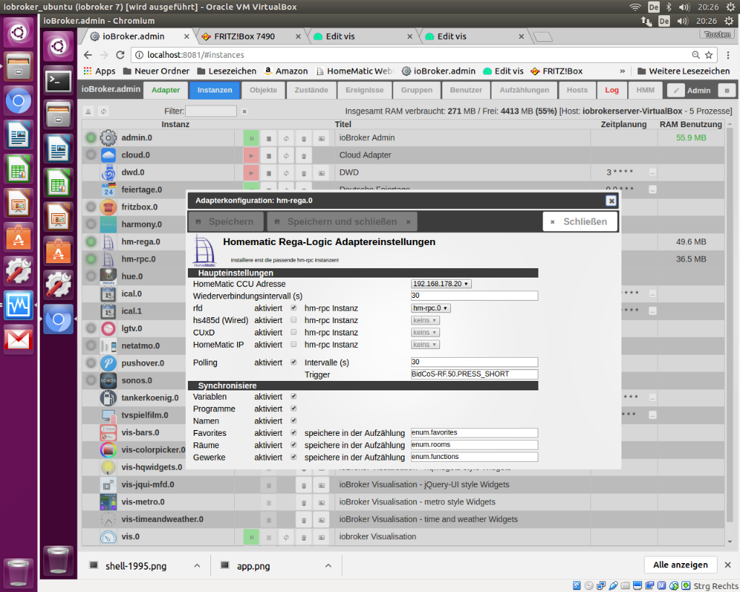
Task: Bookmark this page with the star
Action: [708, 55]
